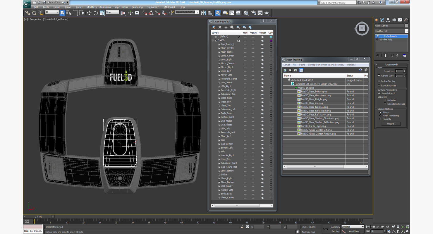Open the Selected key filter dropdown
This screenshot has width=433, height=234.
coord(353,227)
